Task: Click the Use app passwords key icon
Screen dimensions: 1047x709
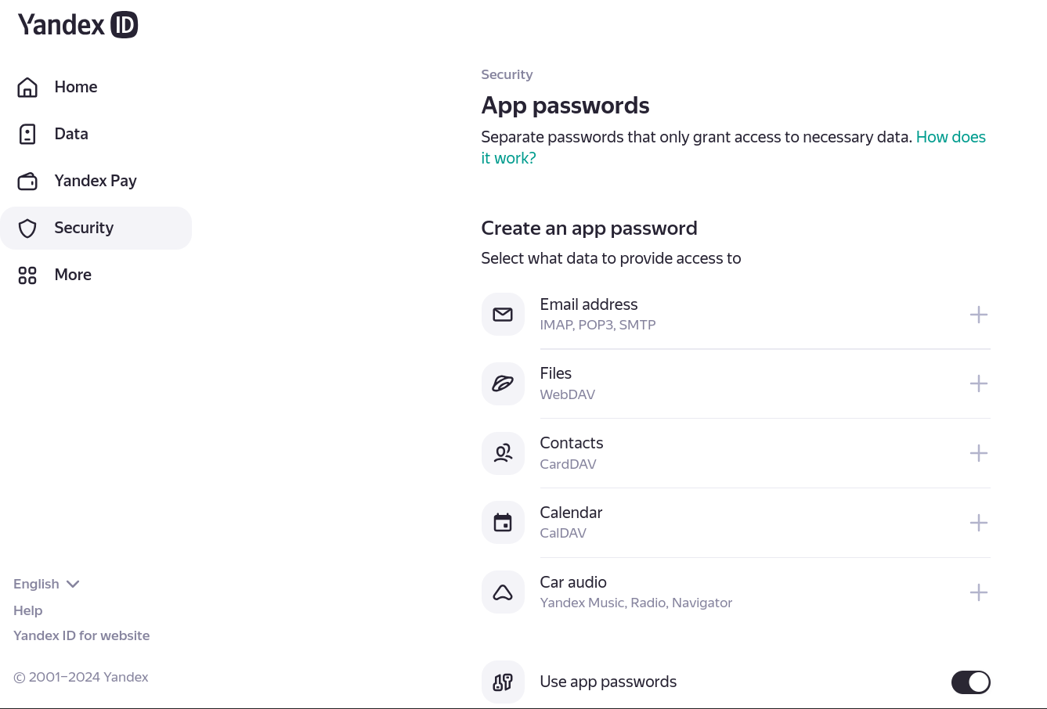Action: pos(503,682)
